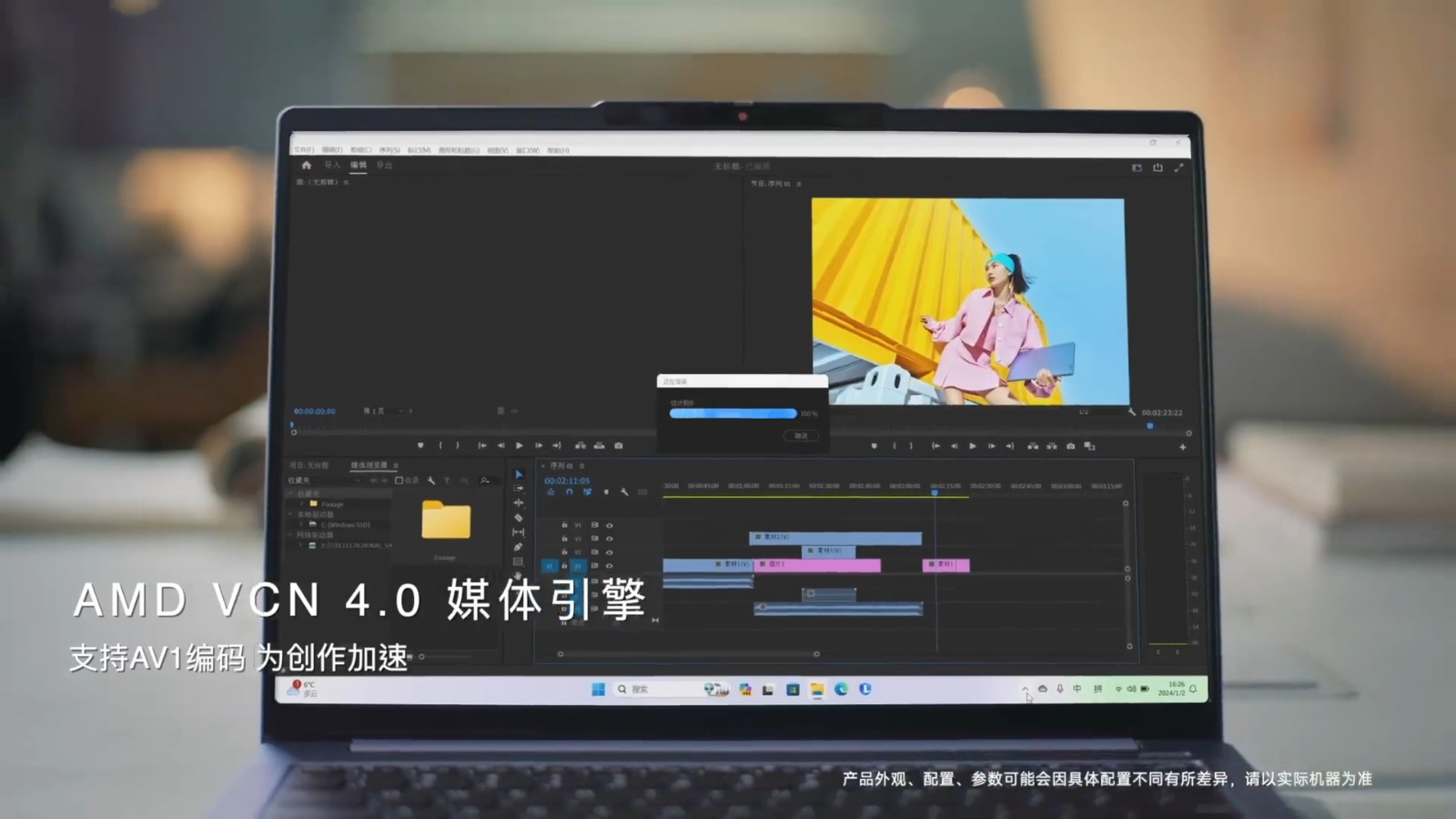The height and width of the screenshot is (819, 1456).
Task: Play the Program monitor
Action: 973,446
